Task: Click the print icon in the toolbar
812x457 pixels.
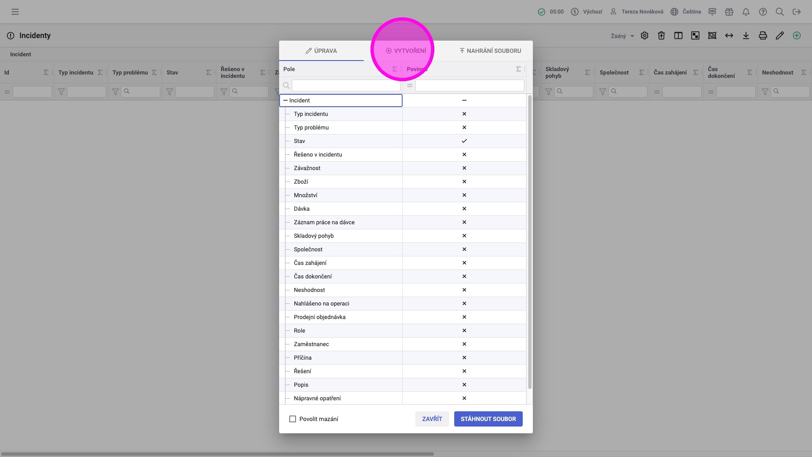Action: (763, 36)
